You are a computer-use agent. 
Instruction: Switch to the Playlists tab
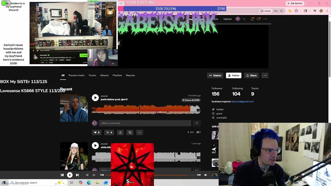pyautogui.click(x=117, y=75)
